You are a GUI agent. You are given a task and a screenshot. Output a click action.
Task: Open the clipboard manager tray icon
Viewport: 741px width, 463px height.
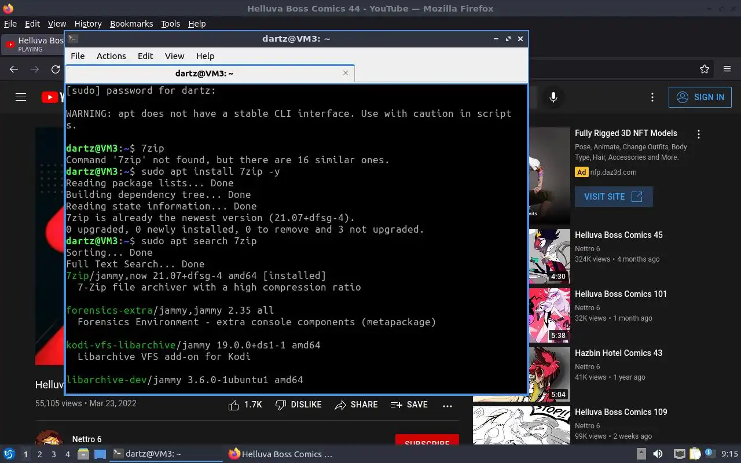click(695, 454)
